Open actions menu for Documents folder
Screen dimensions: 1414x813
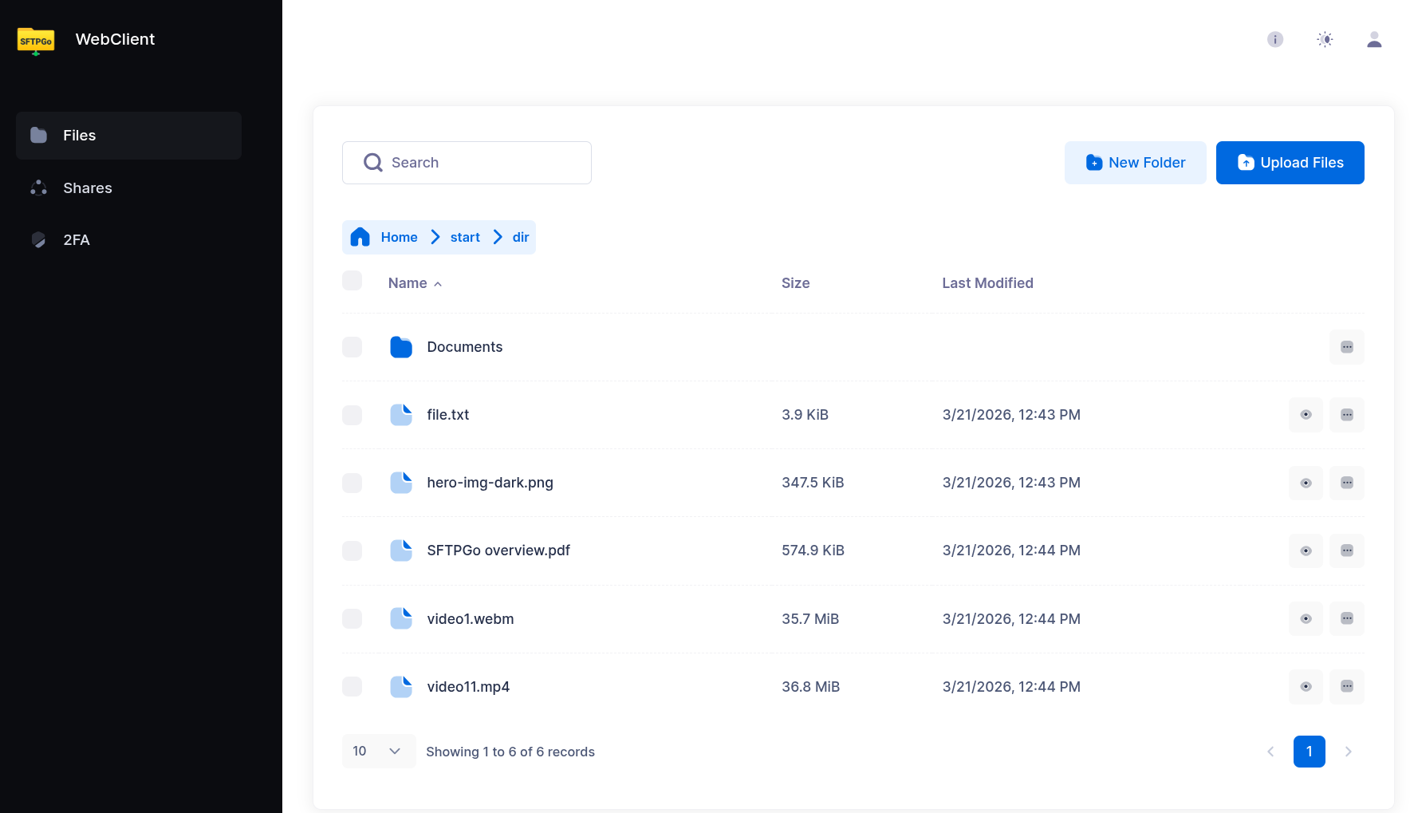tap(1347, 347)
